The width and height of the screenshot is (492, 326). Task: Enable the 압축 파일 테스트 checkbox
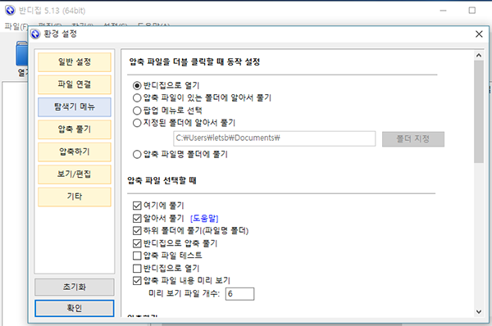click(137, 256)
